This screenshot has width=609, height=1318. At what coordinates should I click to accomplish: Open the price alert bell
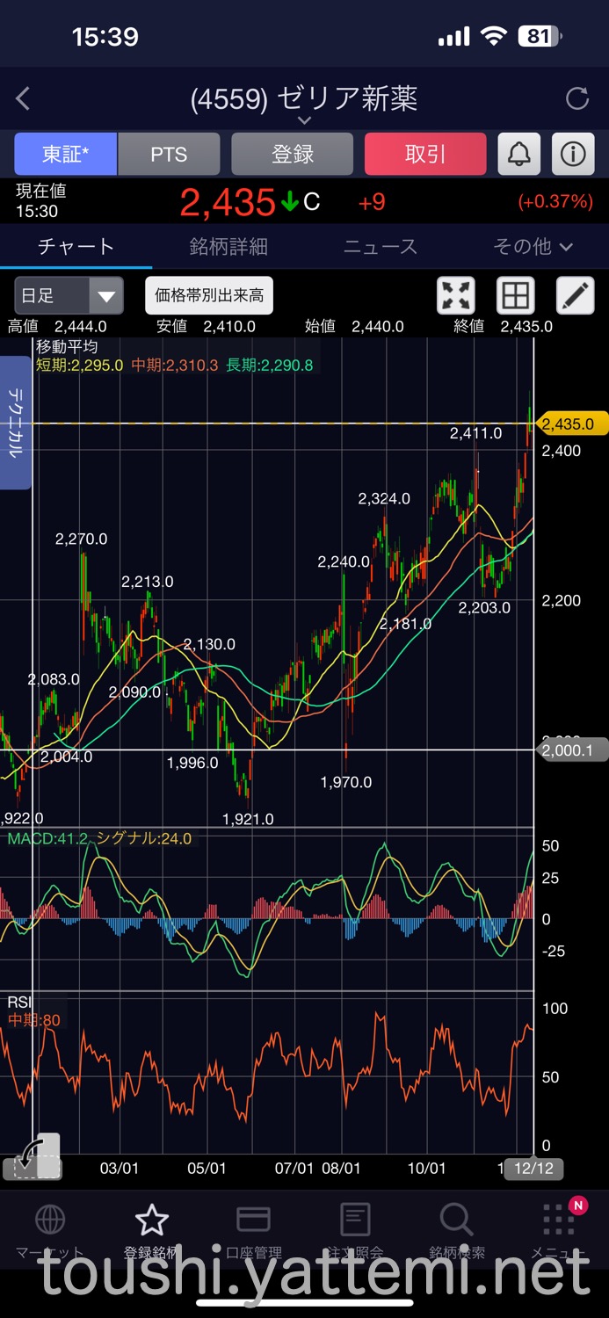[x=519, y=155]
